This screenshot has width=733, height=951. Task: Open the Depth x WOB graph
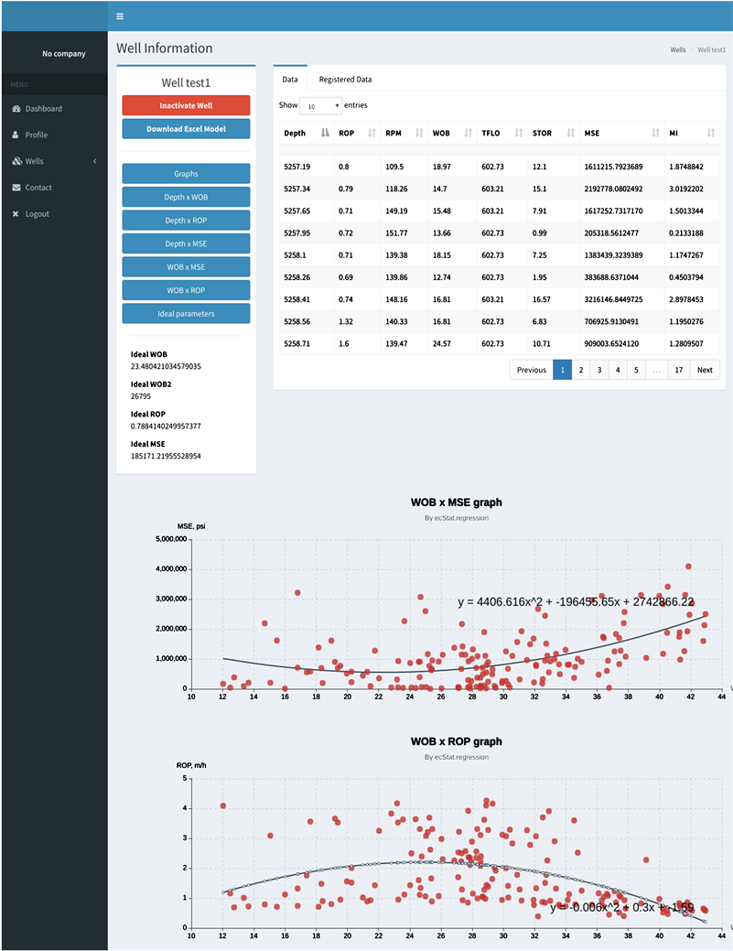186,197
